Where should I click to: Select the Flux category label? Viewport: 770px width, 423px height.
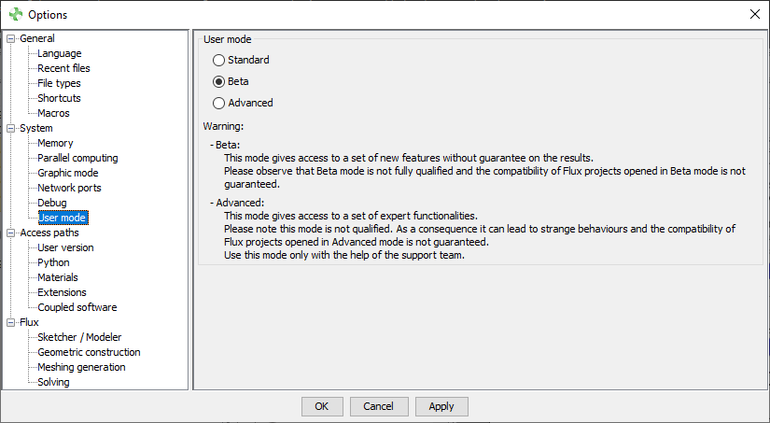point(29,323)
